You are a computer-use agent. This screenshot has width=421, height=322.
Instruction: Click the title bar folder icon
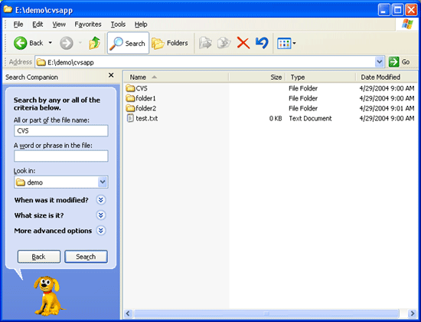[8, 9]
